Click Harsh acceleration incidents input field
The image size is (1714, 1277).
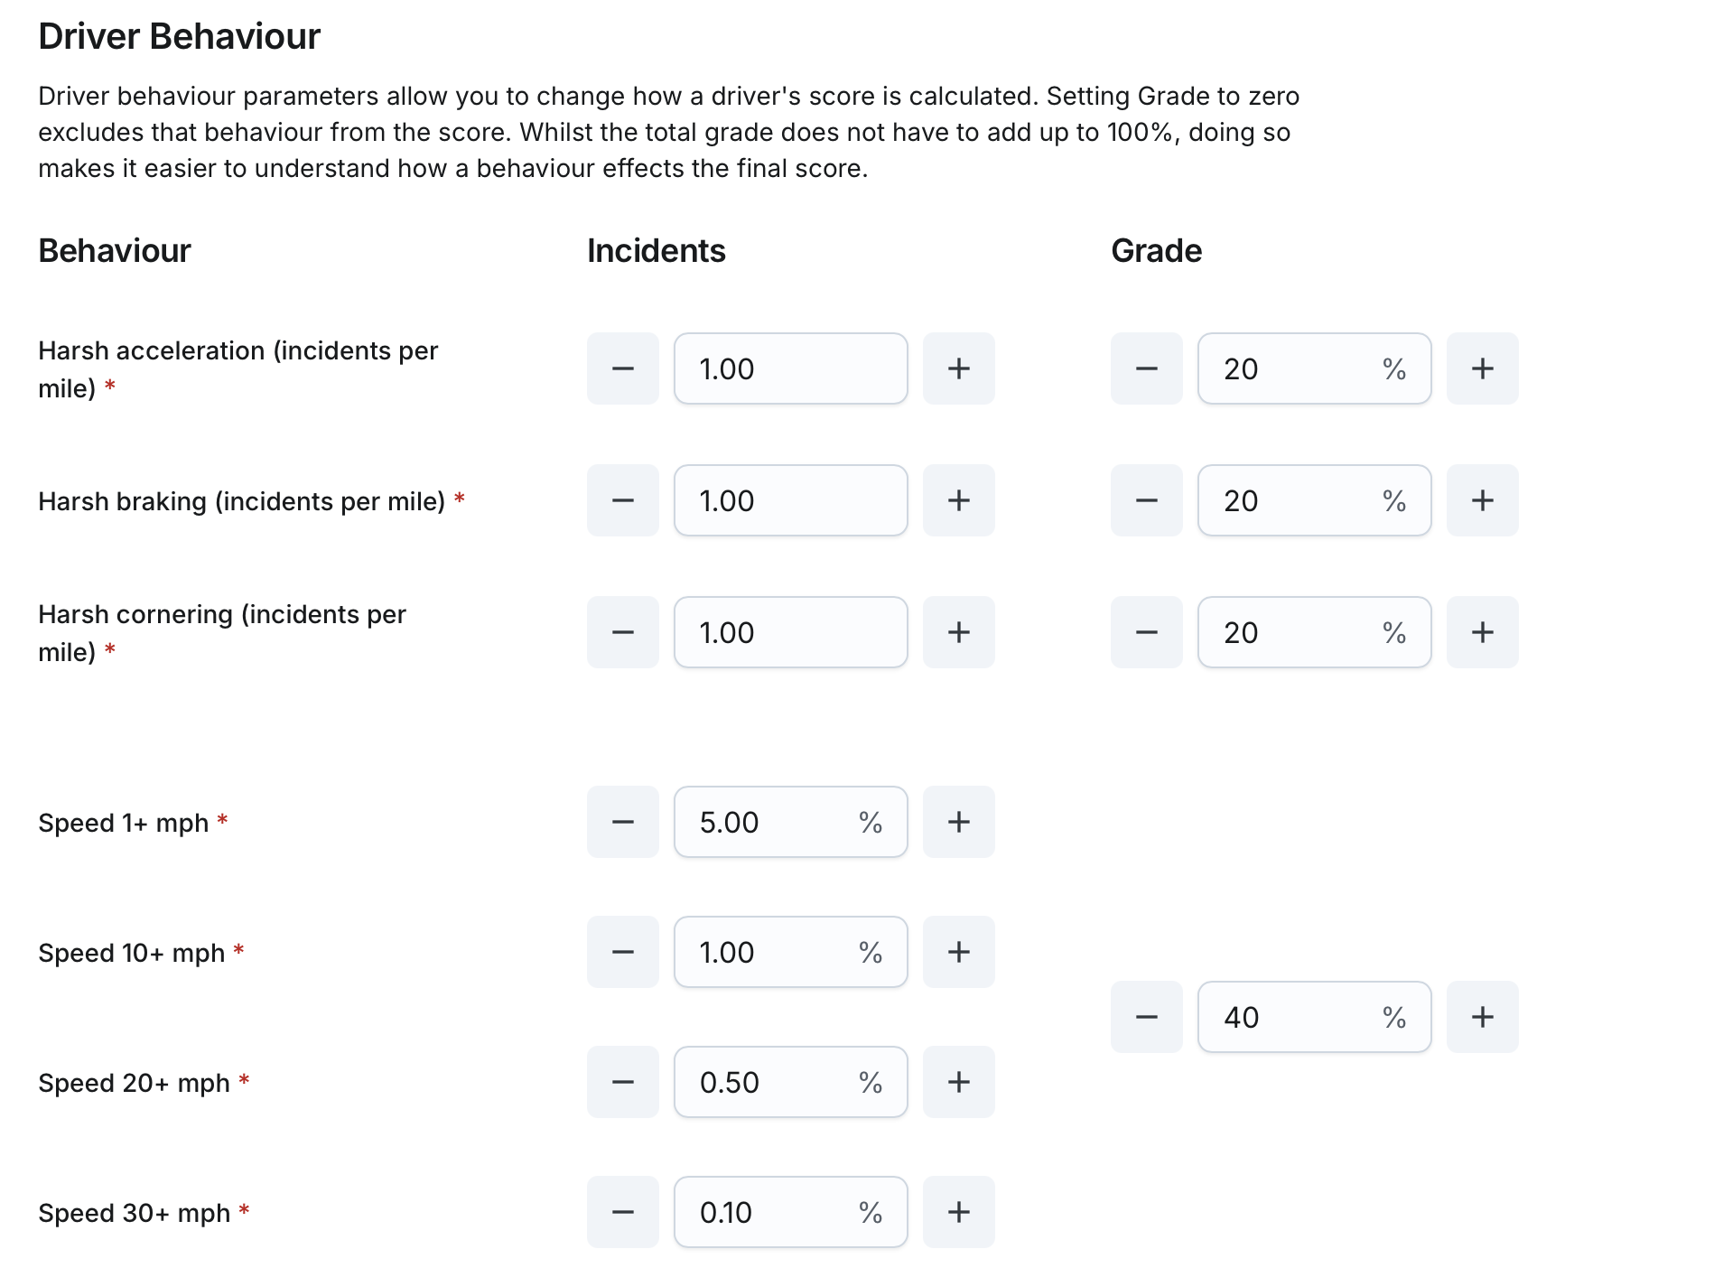pyautogui.click(x=790, y=368)
